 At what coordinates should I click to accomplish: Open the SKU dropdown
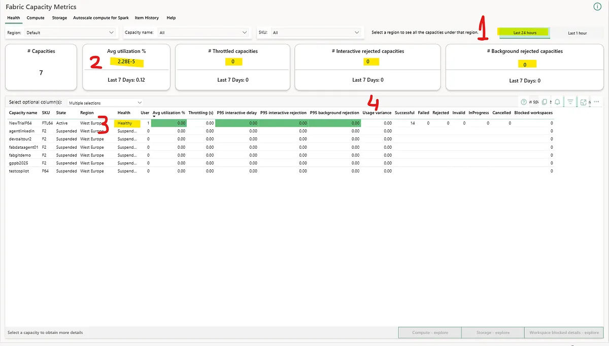pyautogui.click(x=316, y=32)
